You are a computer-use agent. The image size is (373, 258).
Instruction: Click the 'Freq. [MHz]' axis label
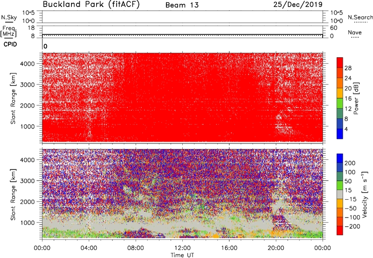pos(8,31)
